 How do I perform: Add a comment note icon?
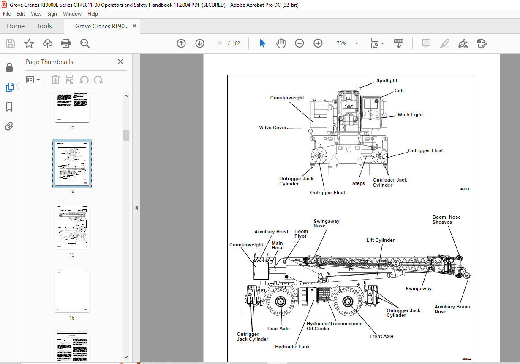point(426,43)
